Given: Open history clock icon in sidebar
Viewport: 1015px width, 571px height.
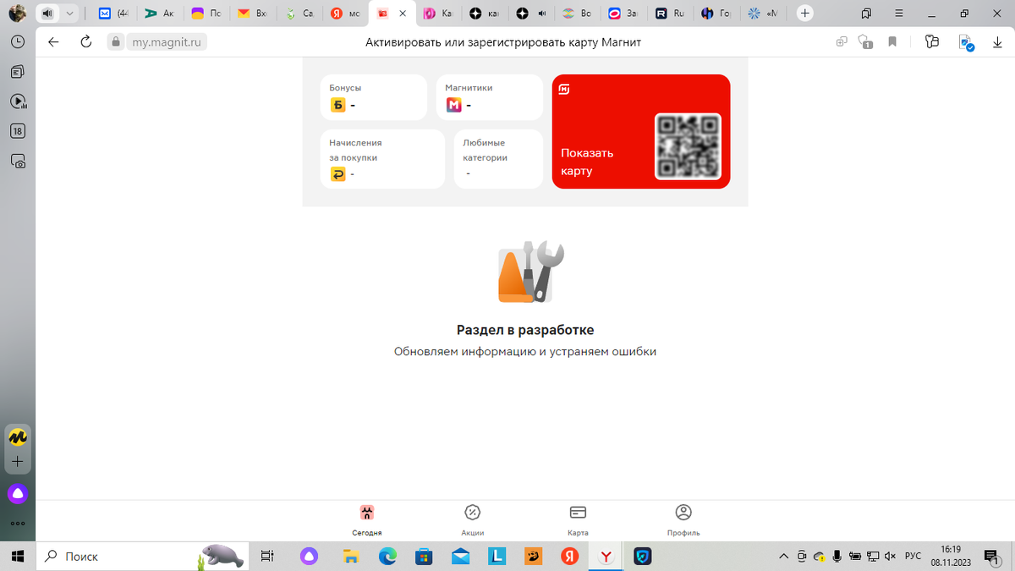Looking at the screenshot, I should click(x=18, y=41).
